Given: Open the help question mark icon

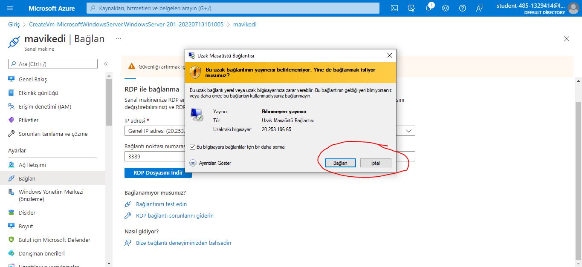Looking at the screenshot, I should coord(463,8).
